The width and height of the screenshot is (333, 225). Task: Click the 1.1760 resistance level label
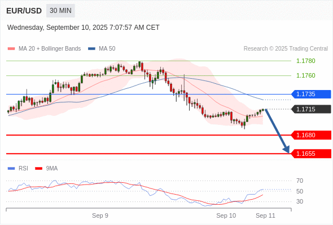pos(305,75)
